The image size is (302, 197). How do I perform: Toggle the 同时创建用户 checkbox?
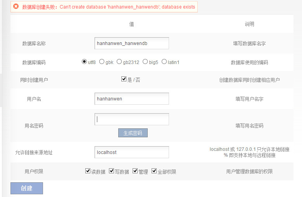tap(124, 79)
